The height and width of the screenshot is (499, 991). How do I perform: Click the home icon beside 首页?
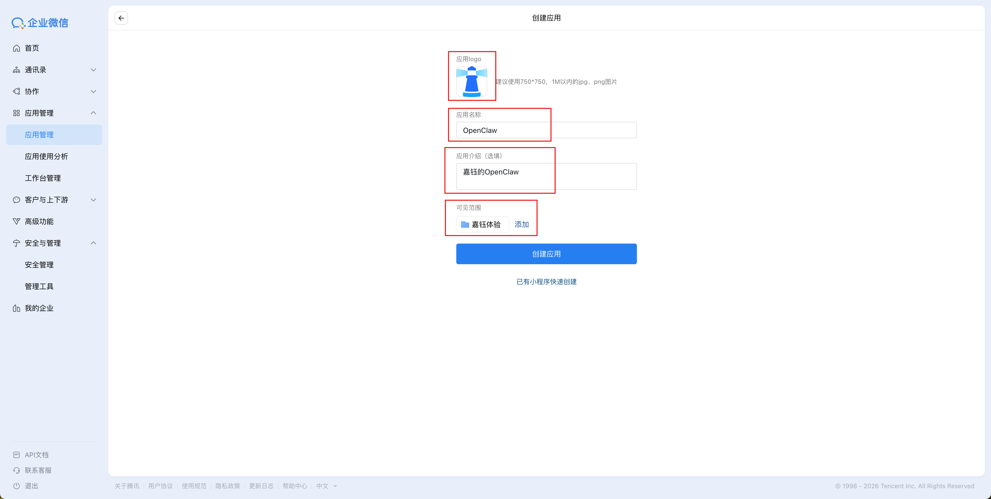pos(17,48)
